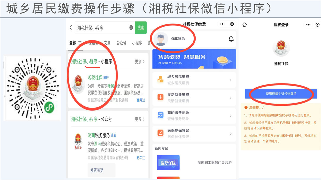Open the 灵活就业缴费 icon entry

(x=160, y=97)
